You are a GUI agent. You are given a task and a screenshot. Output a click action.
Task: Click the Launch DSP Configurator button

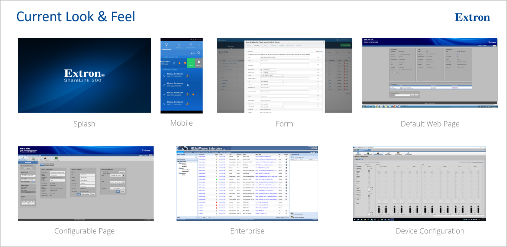pos(478,162)
